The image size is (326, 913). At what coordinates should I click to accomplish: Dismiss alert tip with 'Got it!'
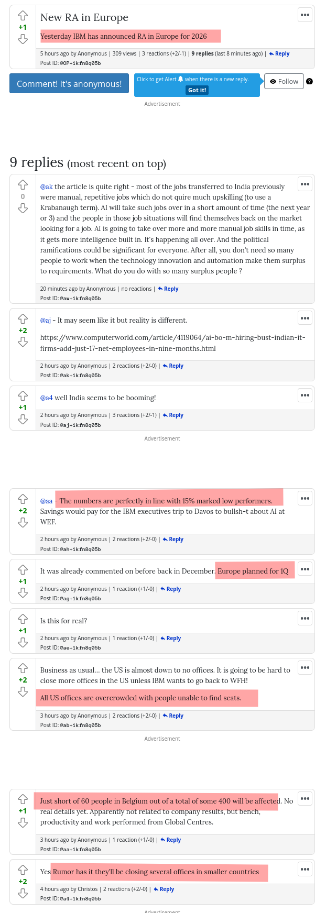[197, 90]
